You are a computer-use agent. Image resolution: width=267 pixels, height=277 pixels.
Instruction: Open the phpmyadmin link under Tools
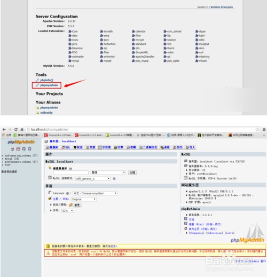[x=49, y=85]
